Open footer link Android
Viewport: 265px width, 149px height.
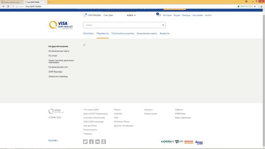pyautogui.click(x=118, y=114)
